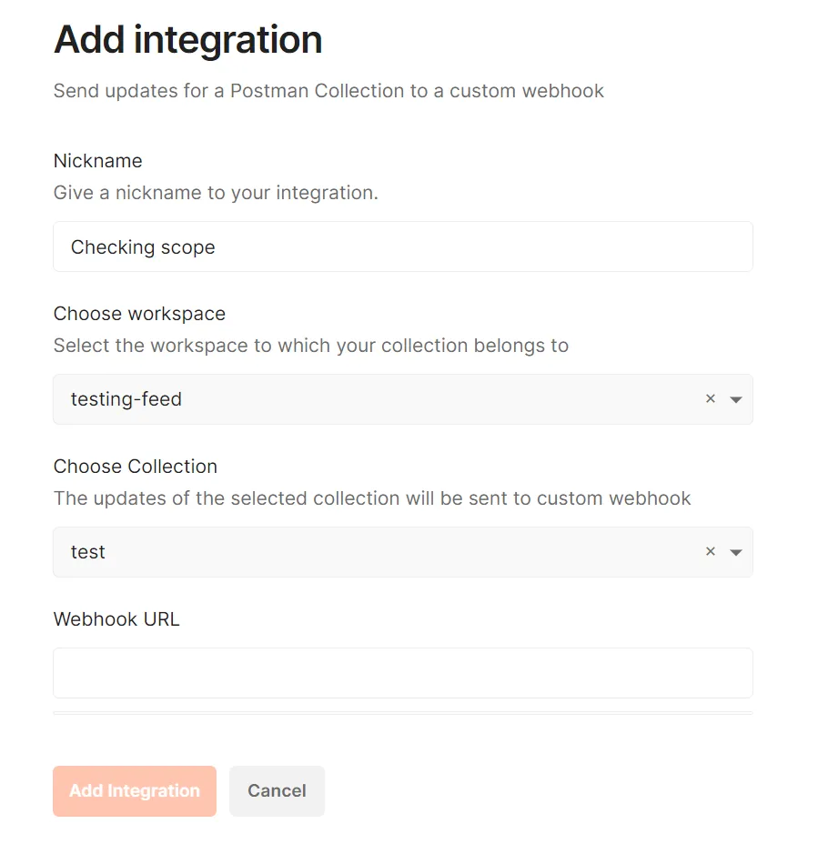Cancel adding the integration

[277, 791]
